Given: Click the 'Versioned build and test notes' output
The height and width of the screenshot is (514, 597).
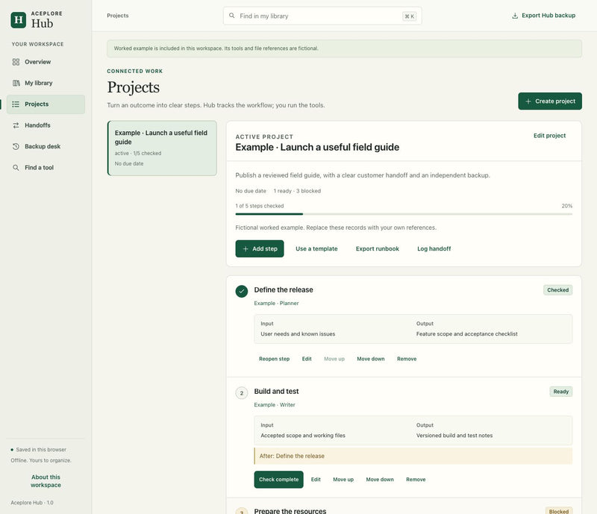Looking at the screenshot, I should pyautogui.click(x=454, y=436).
